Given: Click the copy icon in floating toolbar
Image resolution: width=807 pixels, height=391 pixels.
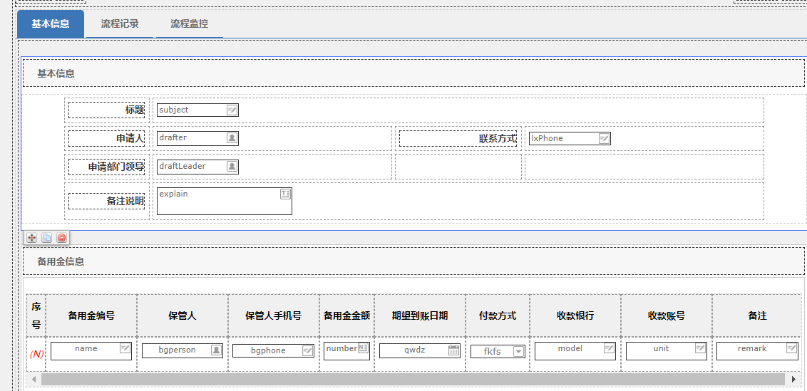Looking at the screenshot, I should tap(47, 238).
